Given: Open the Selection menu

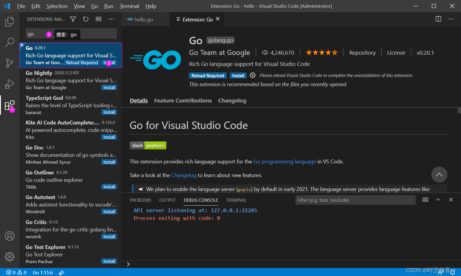Looking at the screenshot, I should (57, 6).
